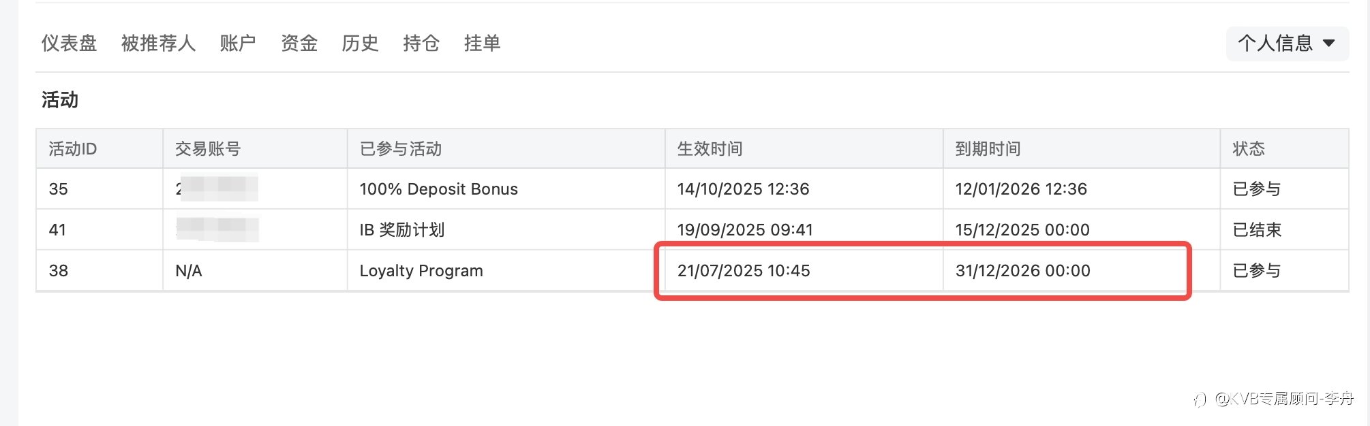Click the 已结束 status cell
The width and height of the screenshot is (1370, 426).
point(1257,230)
